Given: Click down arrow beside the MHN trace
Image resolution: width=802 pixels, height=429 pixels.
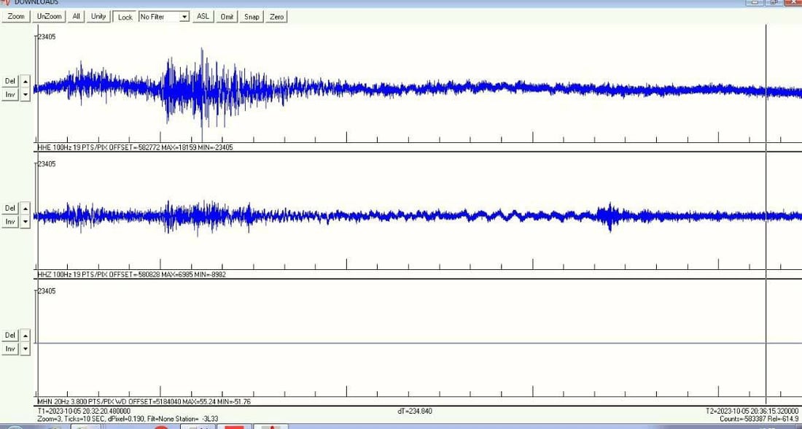Looking at the screenshot, I should (26, 349).
